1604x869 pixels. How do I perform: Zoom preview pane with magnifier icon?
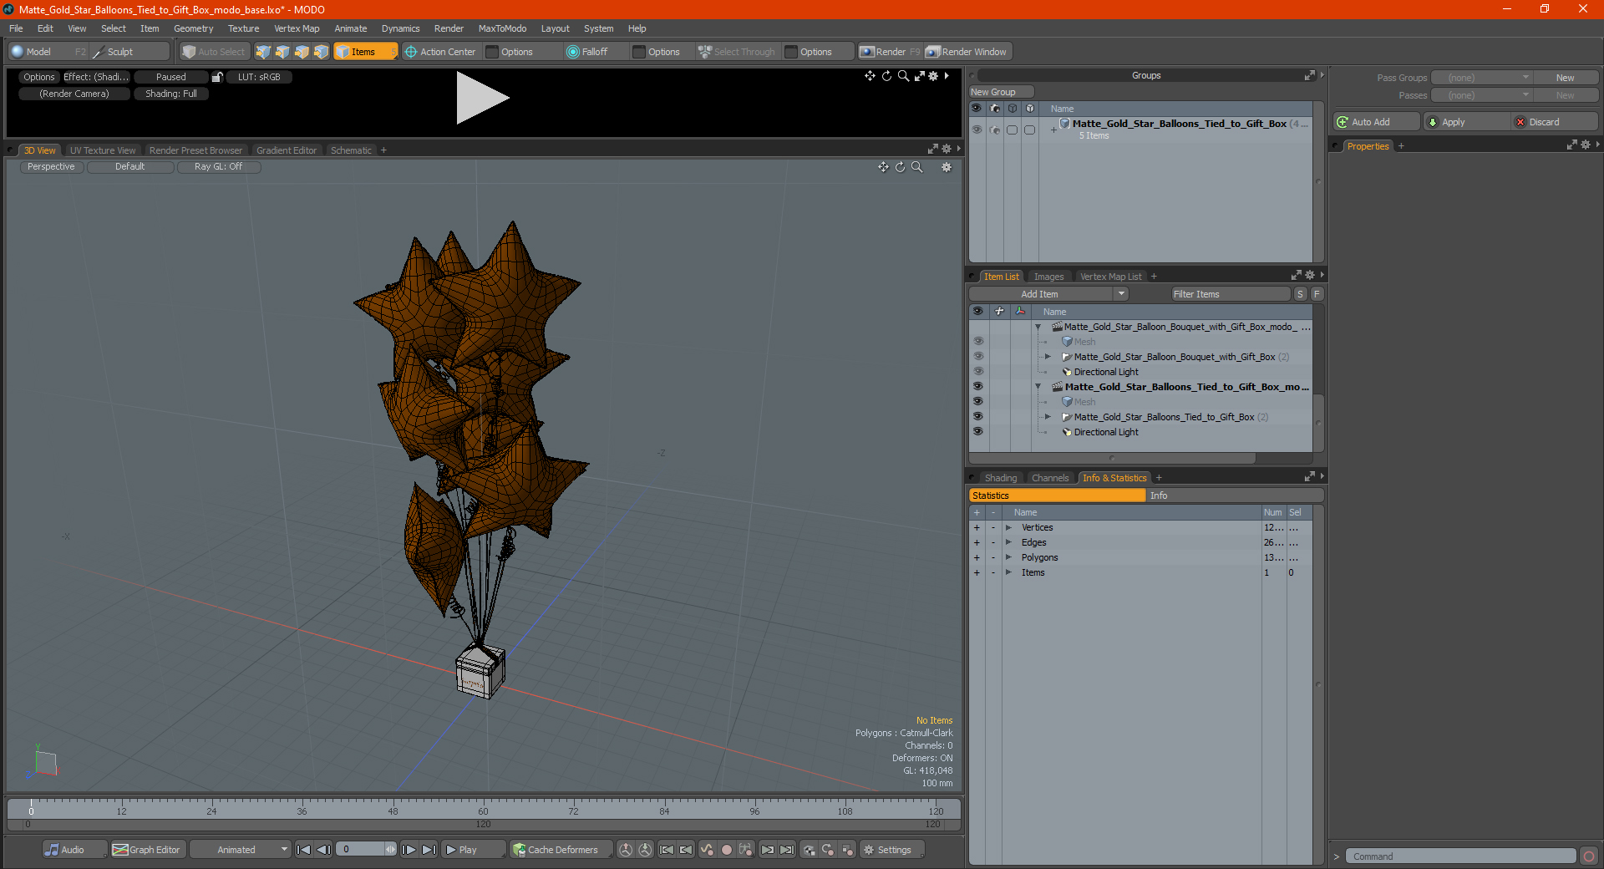click(903, 76)
